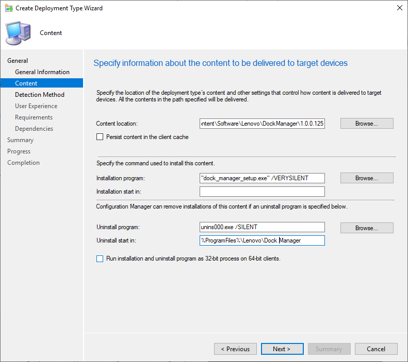This screenshot has height=362, width=408.
Task: Click the Installation program field
Action: pos(262,178)
